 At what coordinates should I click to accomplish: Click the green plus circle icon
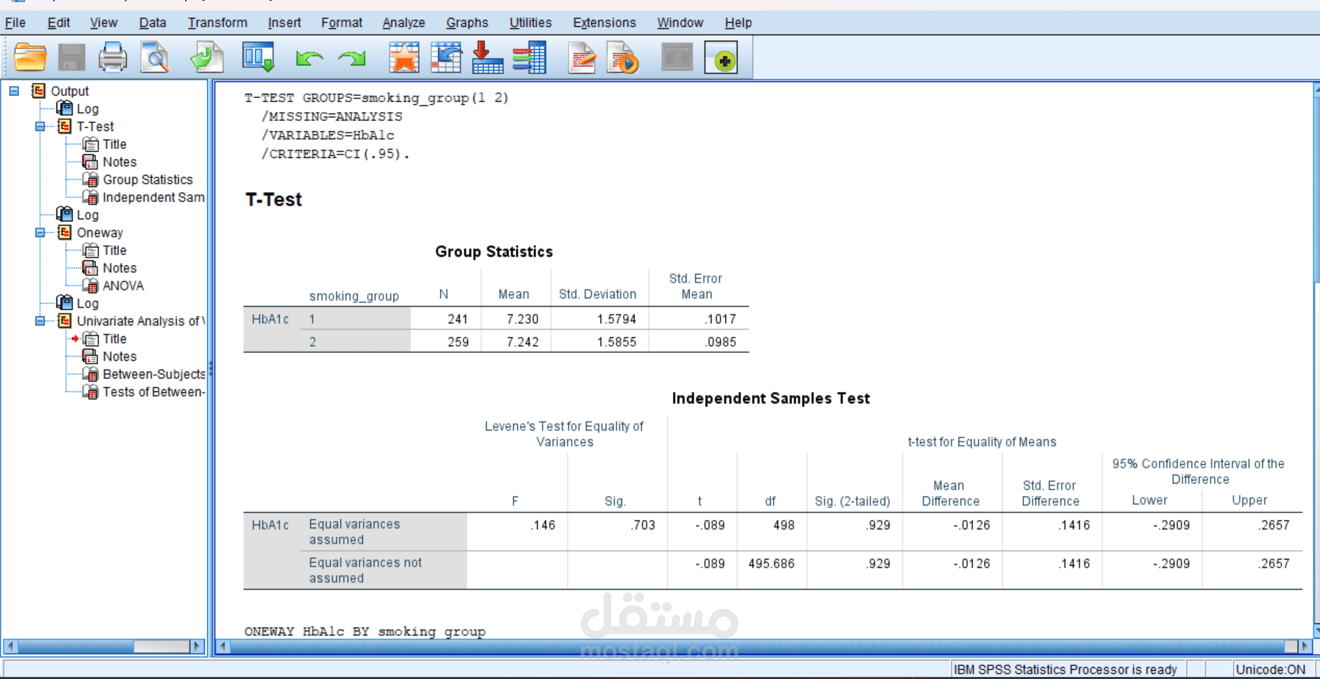[x=721, y=58]
